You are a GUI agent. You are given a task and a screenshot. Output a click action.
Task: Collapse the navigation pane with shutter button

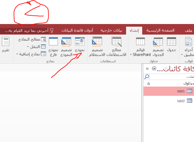[147, 69]
